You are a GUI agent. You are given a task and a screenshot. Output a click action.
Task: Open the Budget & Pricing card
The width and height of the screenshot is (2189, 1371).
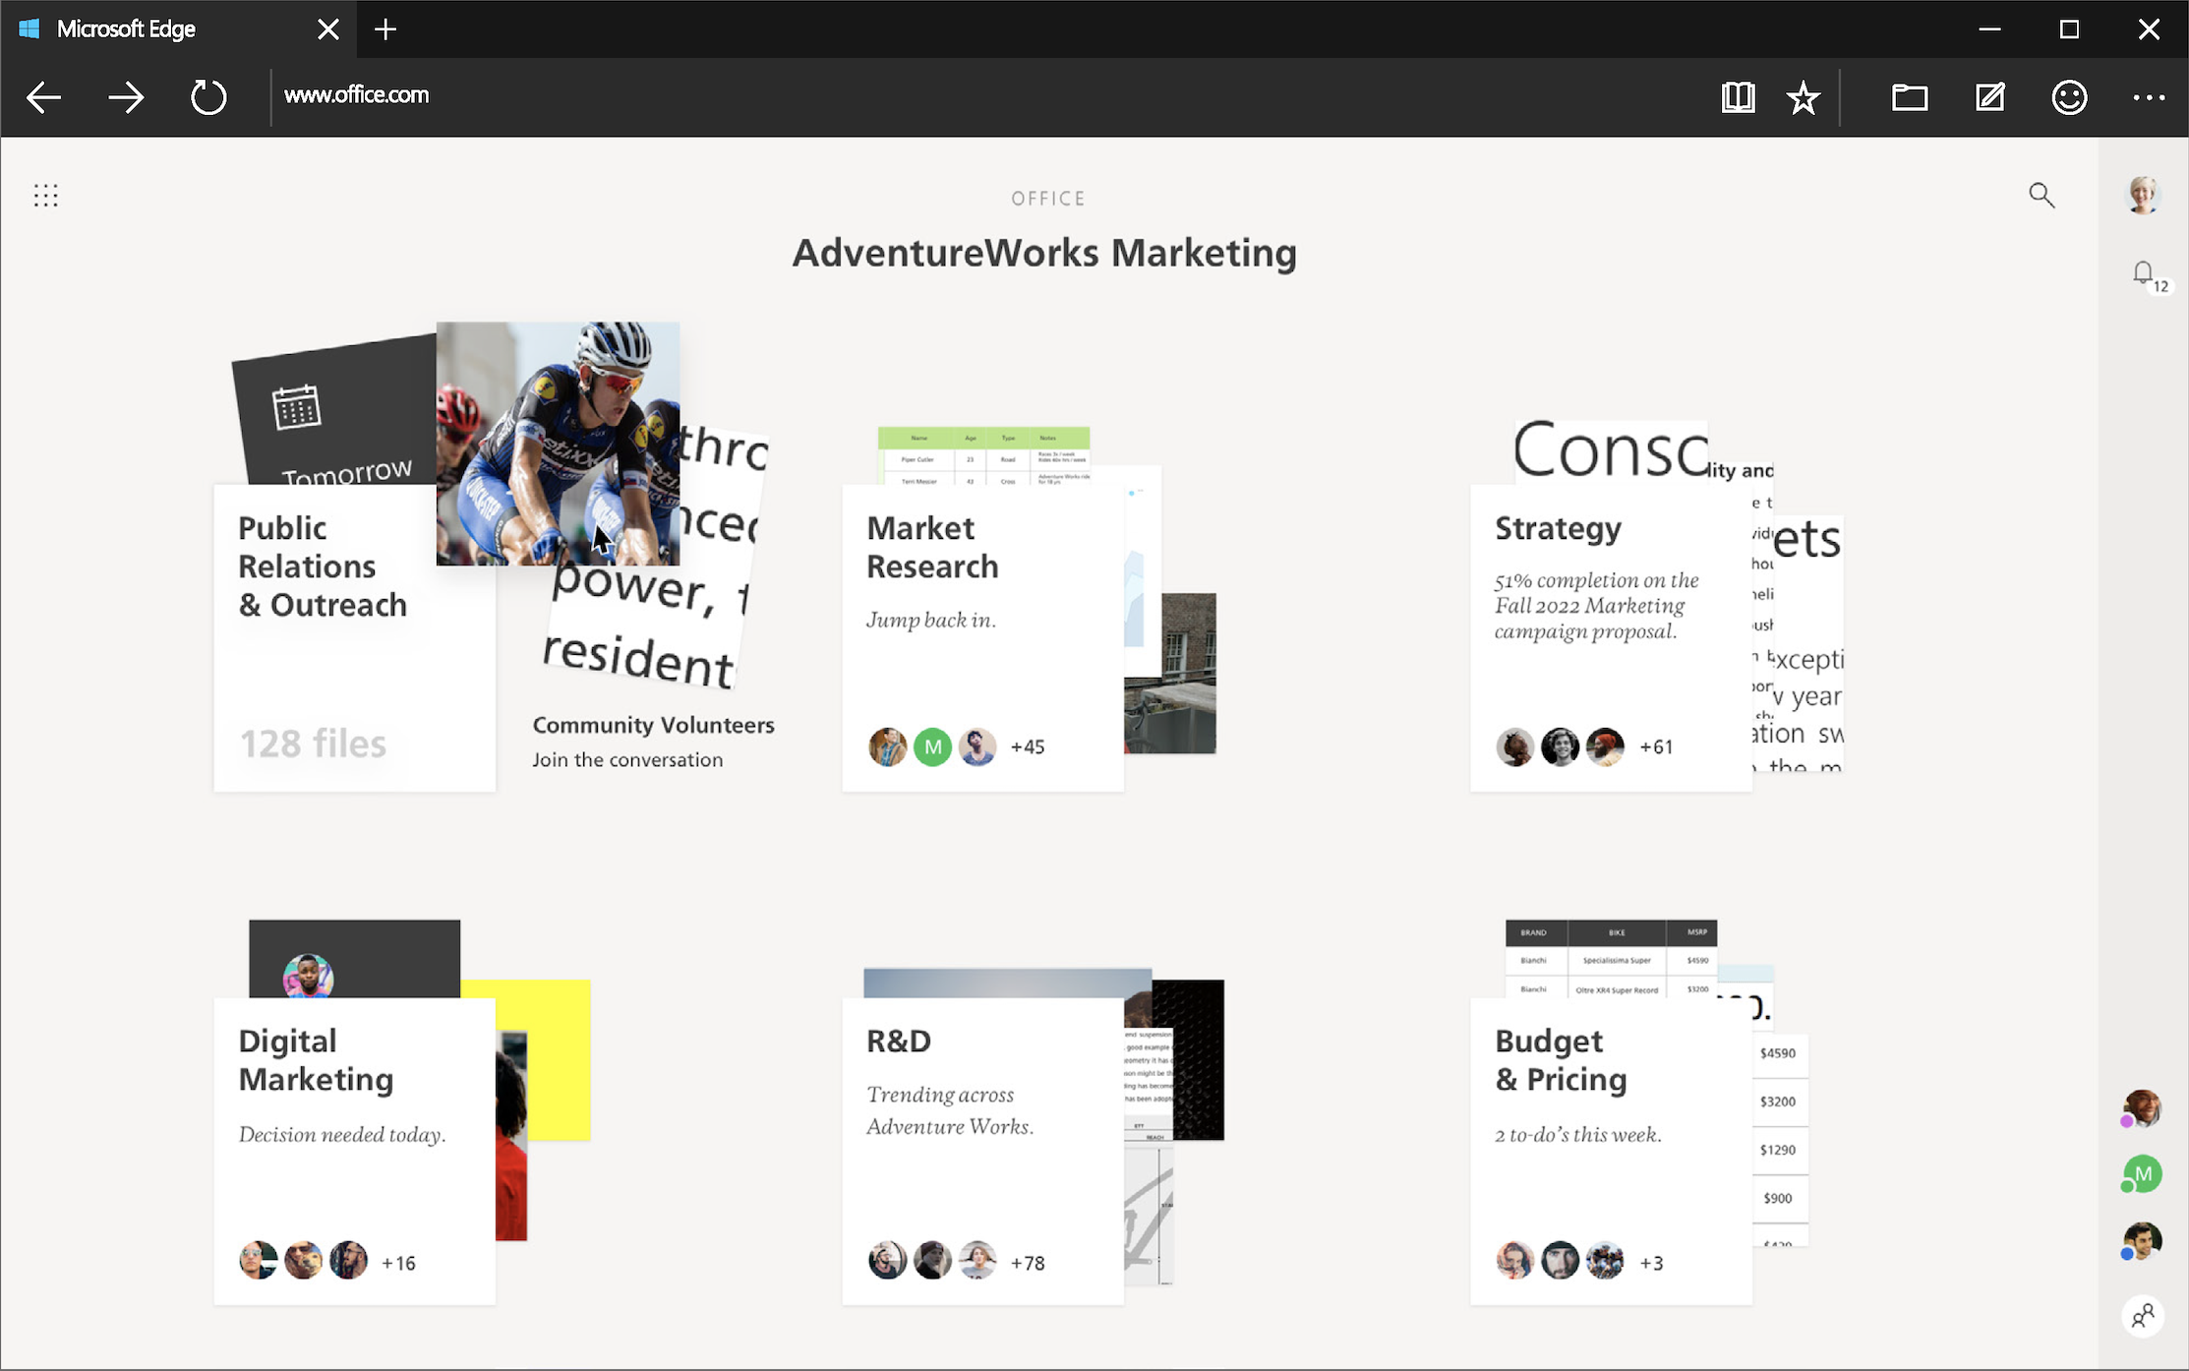[x=1611, y=1152]
